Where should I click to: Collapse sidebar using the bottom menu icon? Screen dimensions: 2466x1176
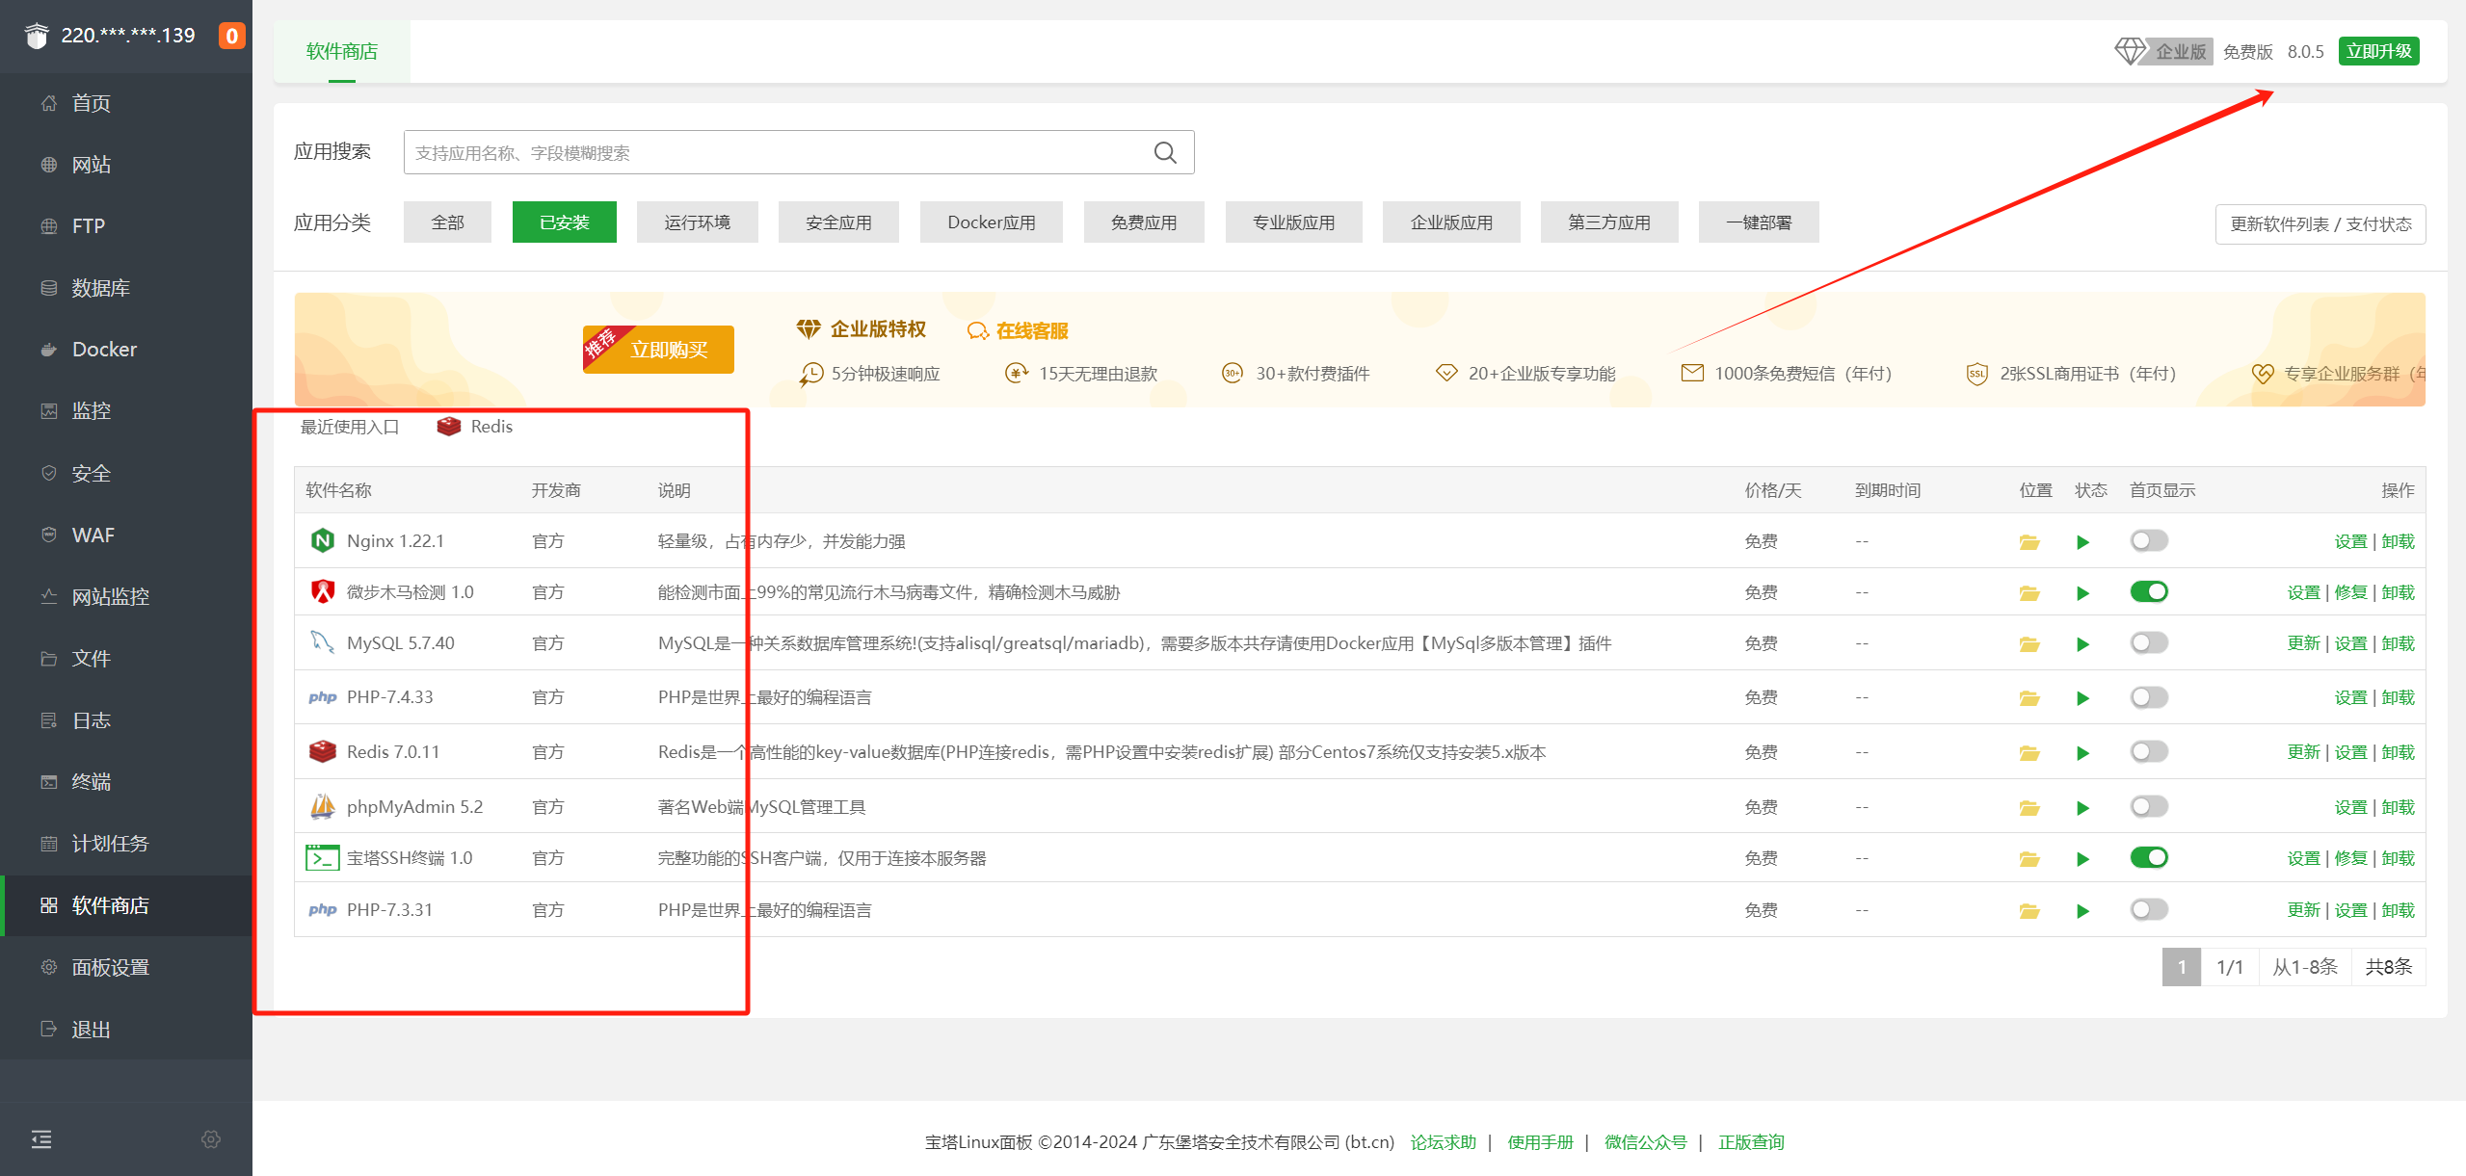point(41,1139)
